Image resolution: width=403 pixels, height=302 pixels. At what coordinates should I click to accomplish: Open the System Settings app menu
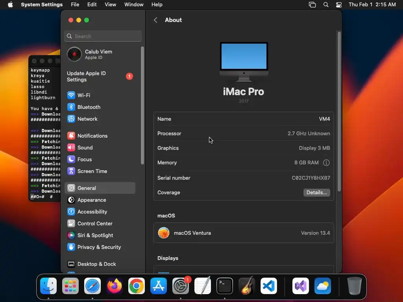pos(42,5)
